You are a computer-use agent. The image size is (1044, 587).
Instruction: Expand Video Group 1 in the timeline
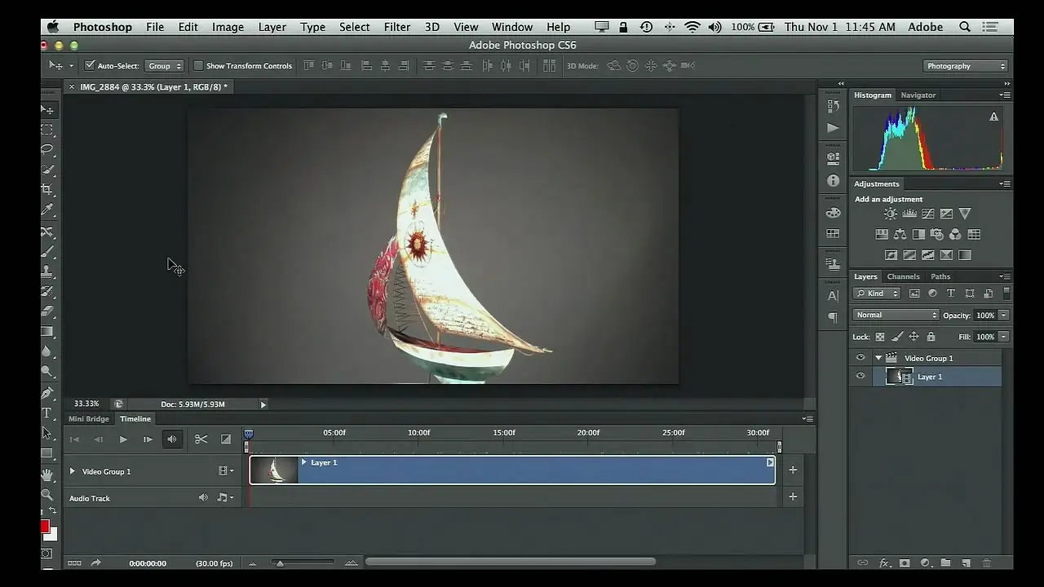[72, 471]
